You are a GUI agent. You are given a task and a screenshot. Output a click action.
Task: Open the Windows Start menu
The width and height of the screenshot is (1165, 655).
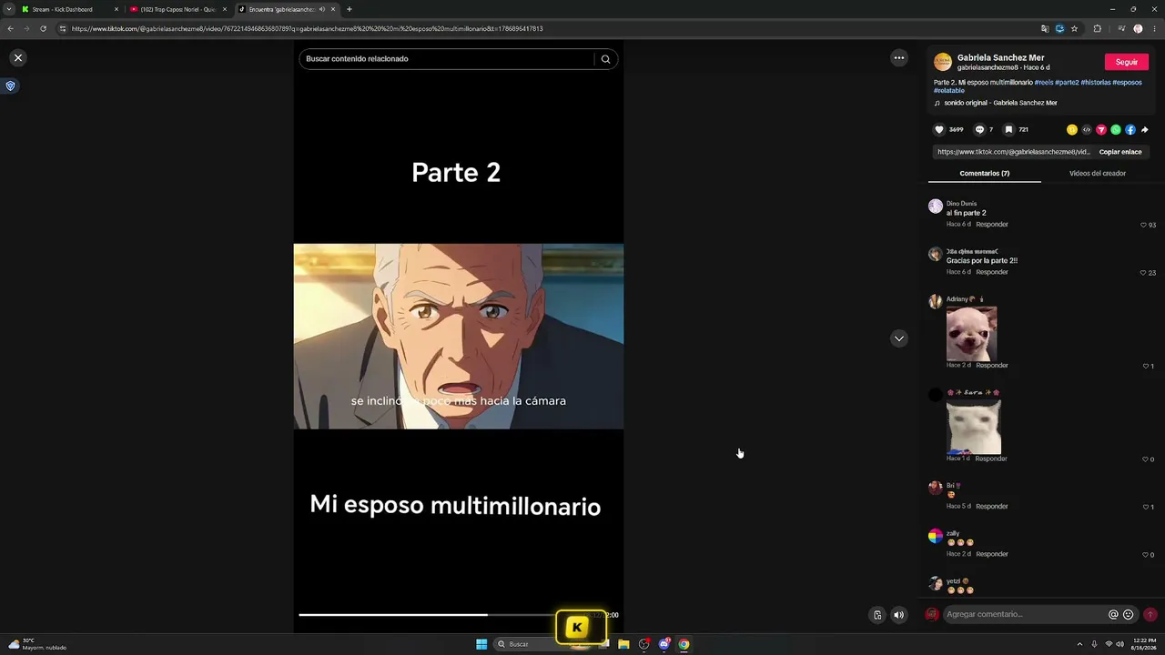481,644
